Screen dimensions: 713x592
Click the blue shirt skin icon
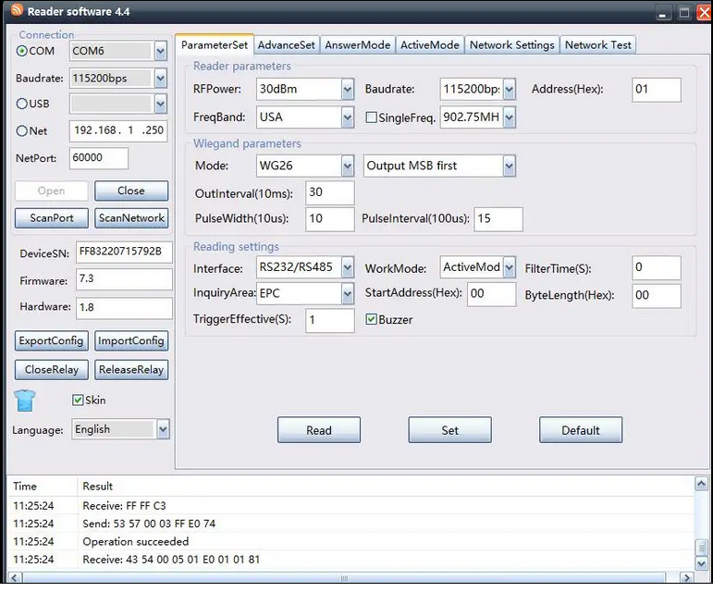[25, 401]
